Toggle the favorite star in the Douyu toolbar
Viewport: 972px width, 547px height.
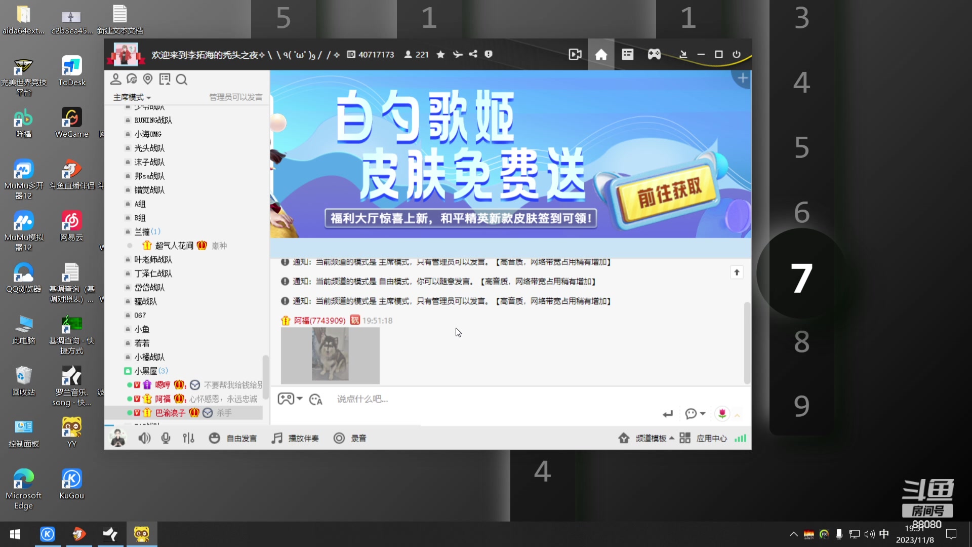(440, 54)
